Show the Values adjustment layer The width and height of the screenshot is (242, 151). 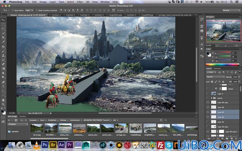[208, 89]
